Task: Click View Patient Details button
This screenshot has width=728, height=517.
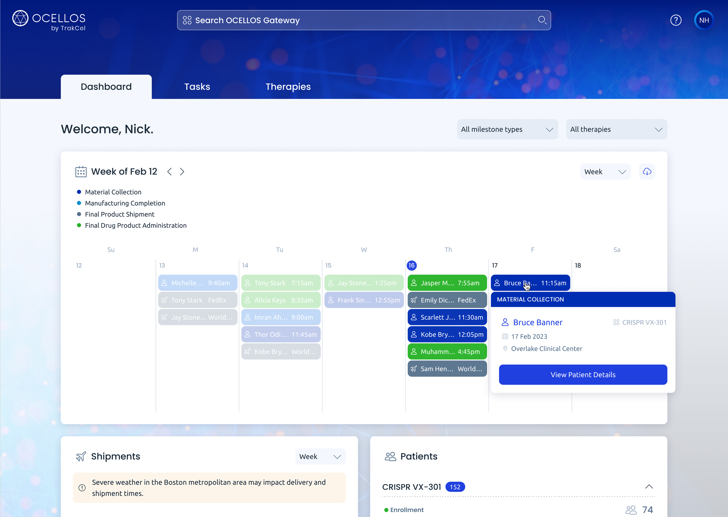Action: (583, 375)
